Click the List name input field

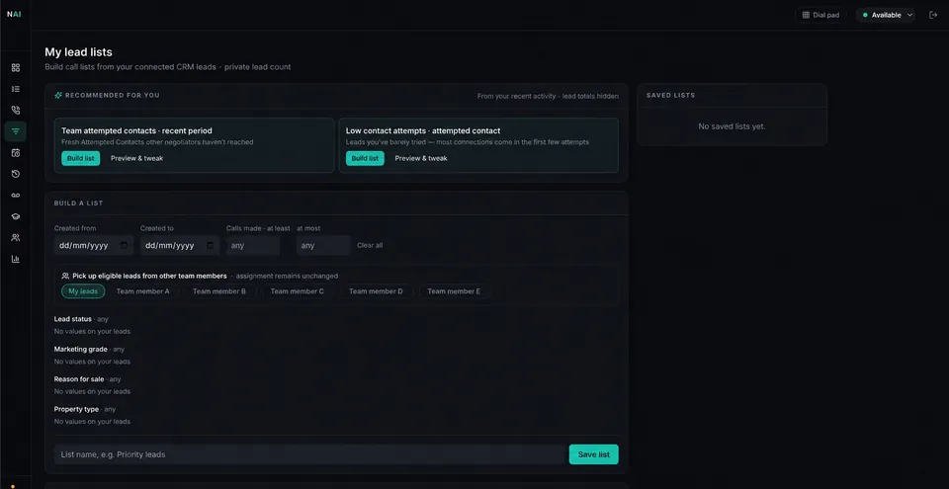[x=309, y=454]
